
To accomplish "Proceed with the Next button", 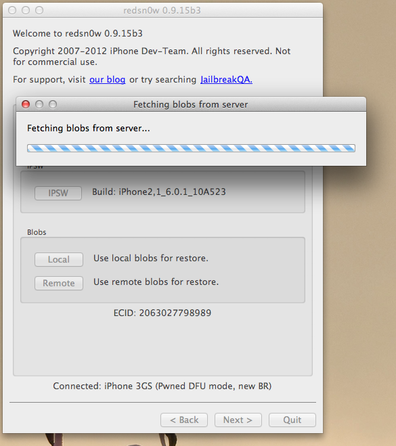I will [238, 420].
